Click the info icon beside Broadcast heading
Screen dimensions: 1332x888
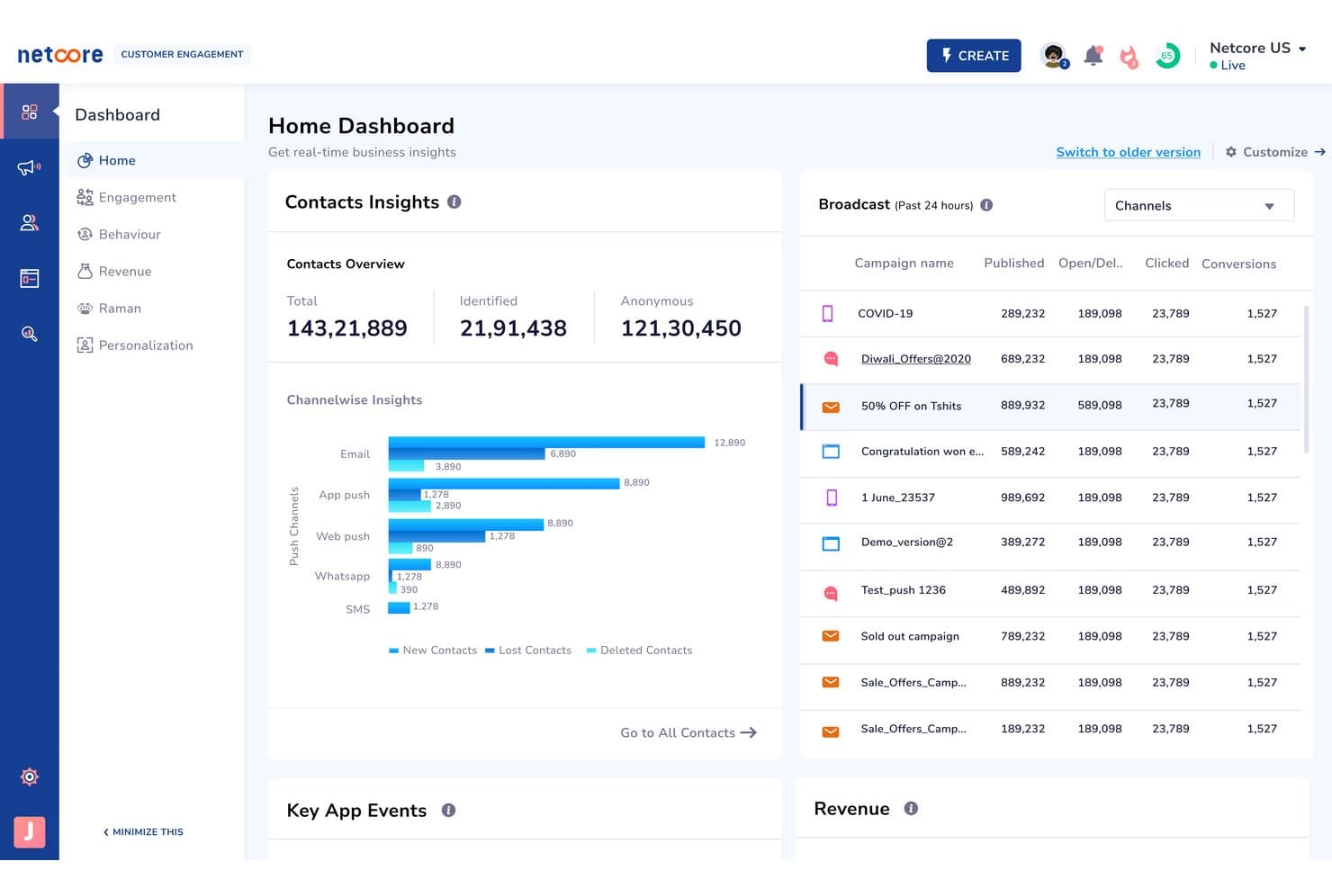click(986, 205)
